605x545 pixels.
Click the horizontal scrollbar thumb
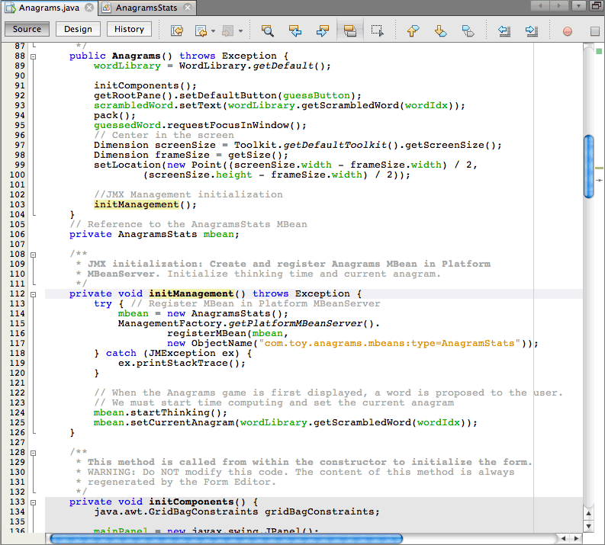tap(225, 538)
